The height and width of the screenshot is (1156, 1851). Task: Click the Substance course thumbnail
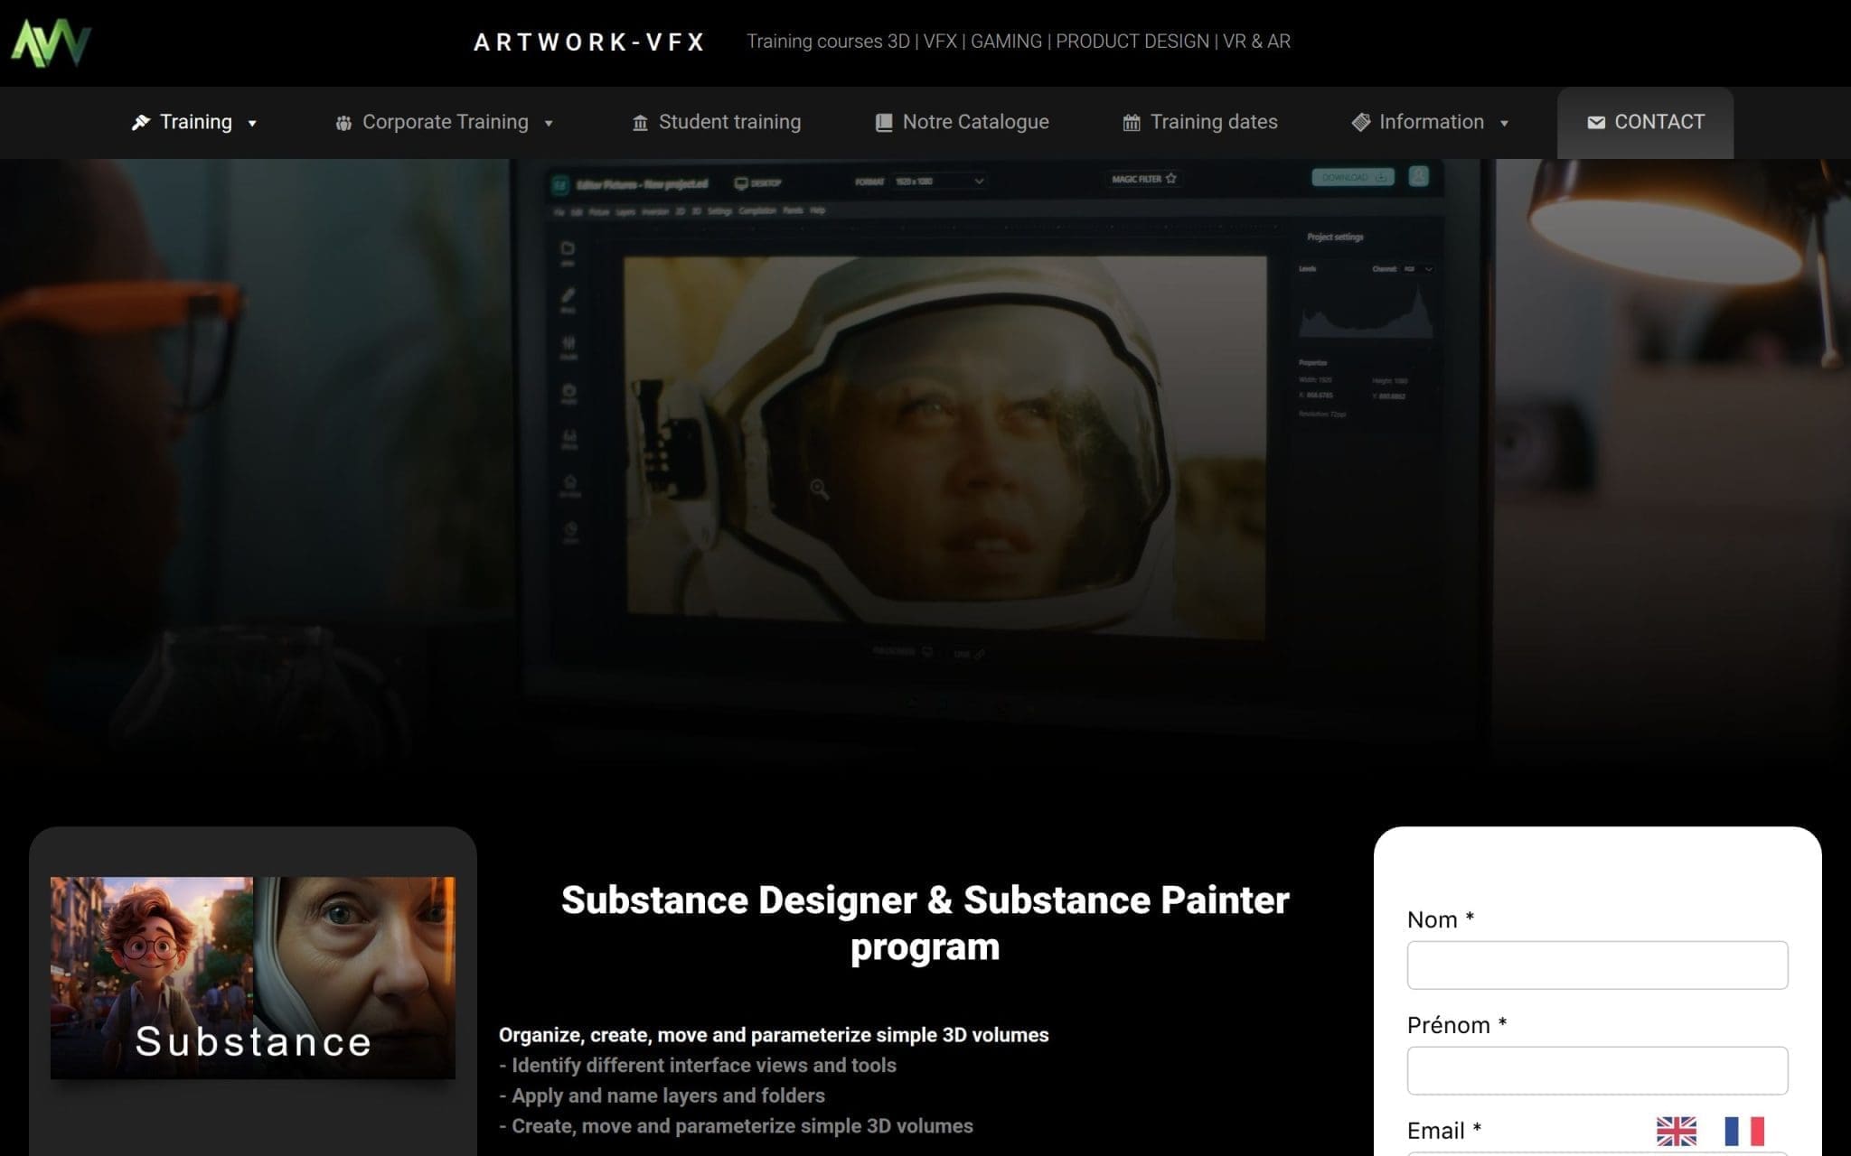pos(253,977)
